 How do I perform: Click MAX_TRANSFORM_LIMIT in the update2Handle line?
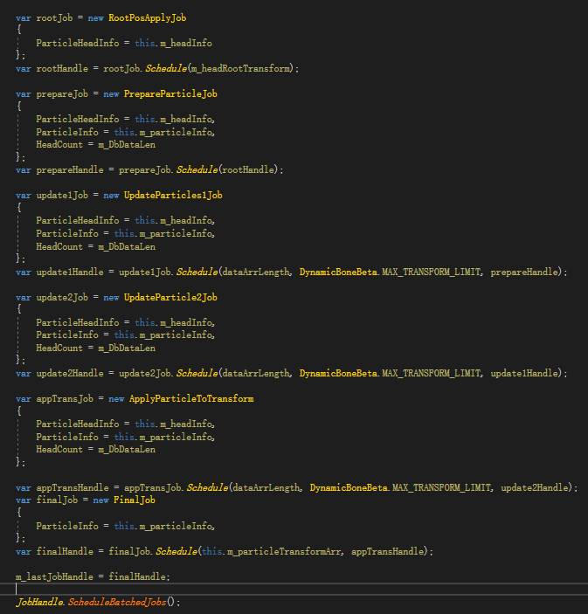[431, 373]
